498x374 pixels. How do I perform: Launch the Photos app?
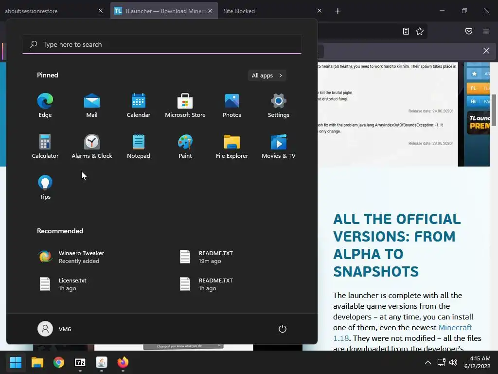[x=232, y=106]
